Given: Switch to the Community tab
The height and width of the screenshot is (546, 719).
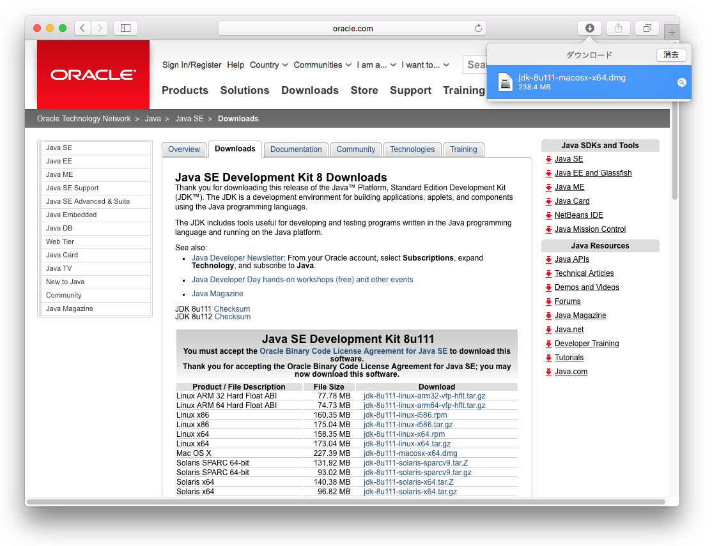Looking at the screenshot, I should [x=356, y=149].
